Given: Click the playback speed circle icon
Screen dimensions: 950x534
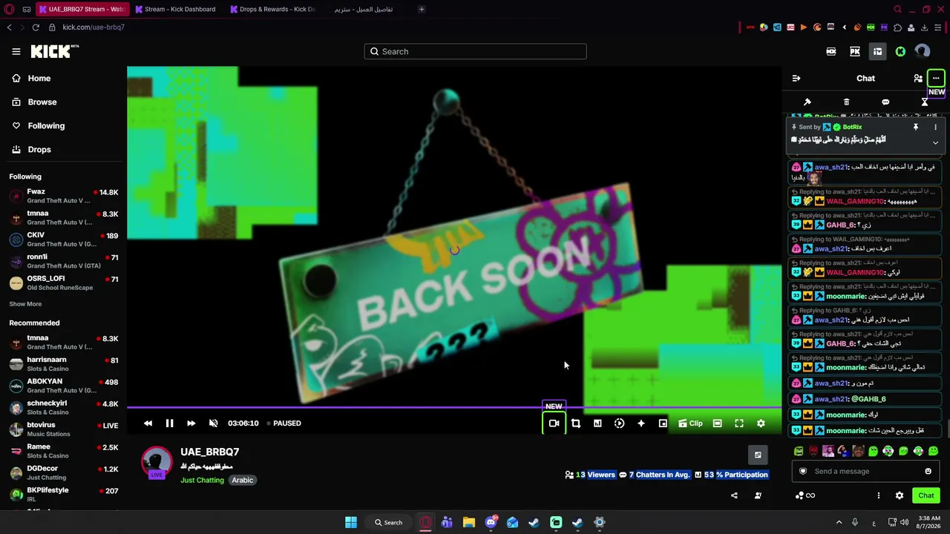Looking at the screenshot, I should (x=619, y=423).
